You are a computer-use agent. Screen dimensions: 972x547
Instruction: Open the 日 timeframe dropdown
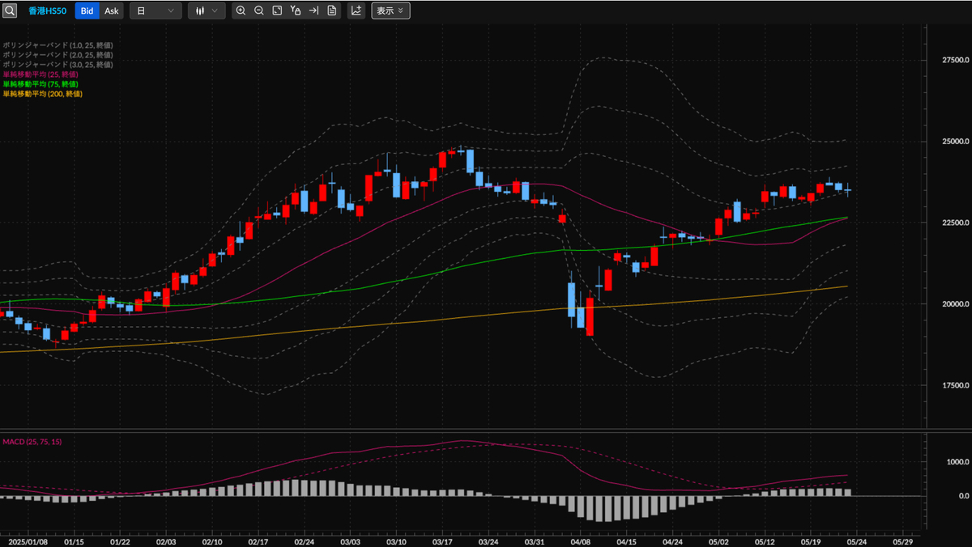click(156, 11)
